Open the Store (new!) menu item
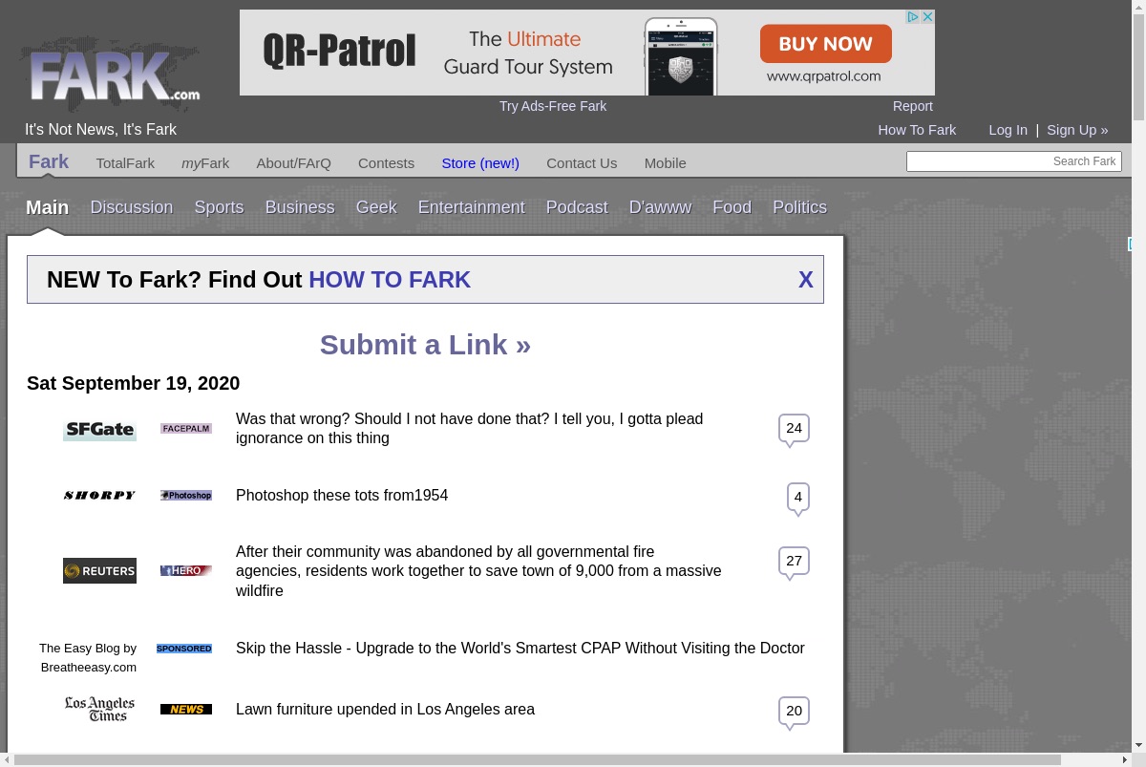The height and width of the screenshot is (767, 1146). click(x=480, y=163)
